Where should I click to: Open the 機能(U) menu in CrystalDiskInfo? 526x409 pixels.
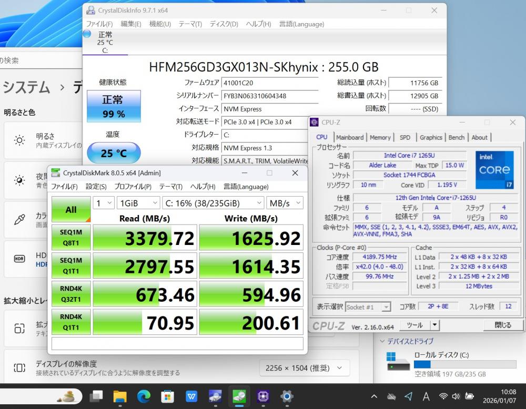point(160,24)
